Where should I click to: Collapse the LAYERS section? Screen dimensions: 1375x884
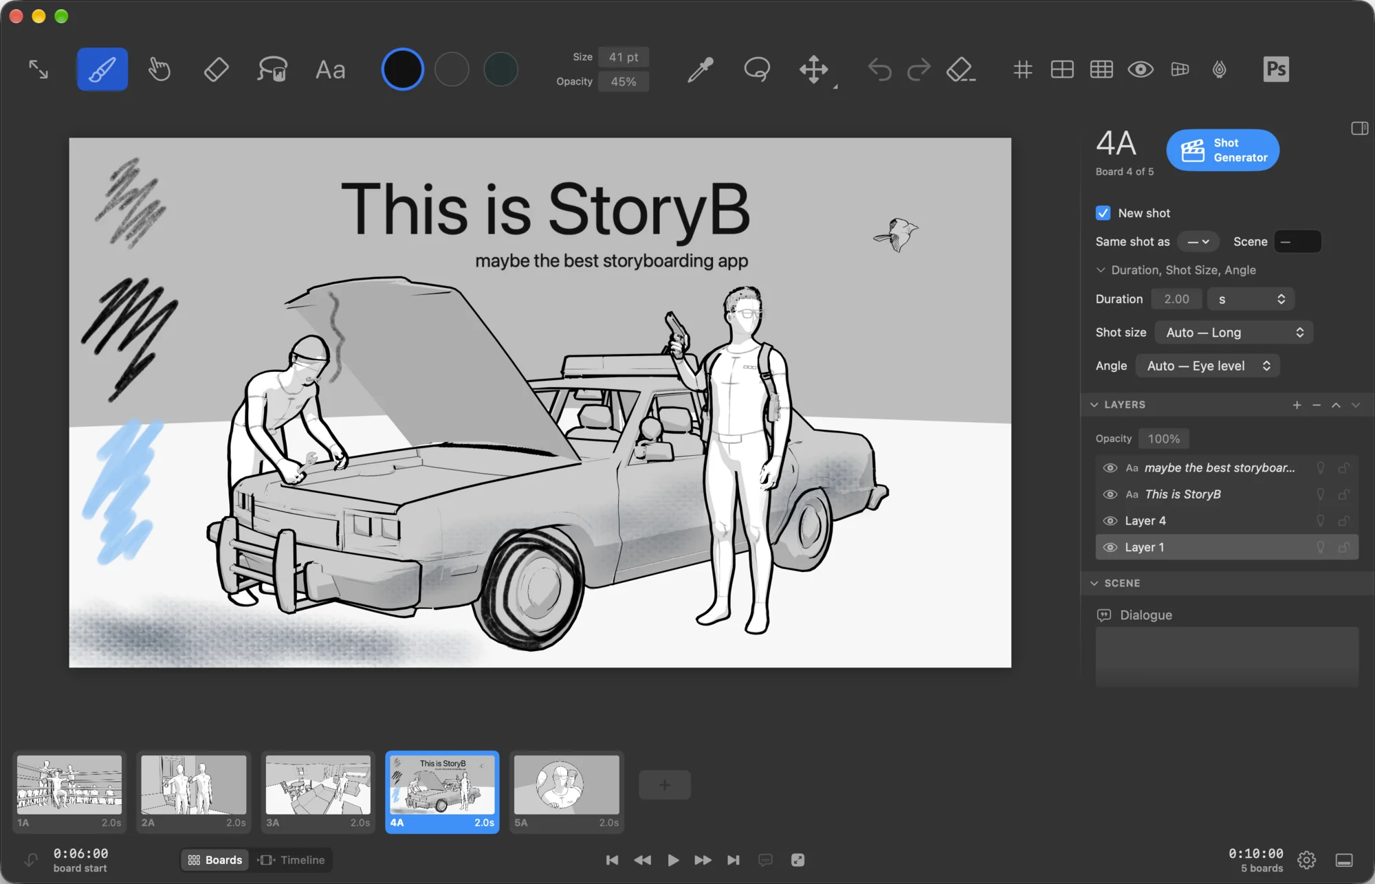click(1094, 405)
